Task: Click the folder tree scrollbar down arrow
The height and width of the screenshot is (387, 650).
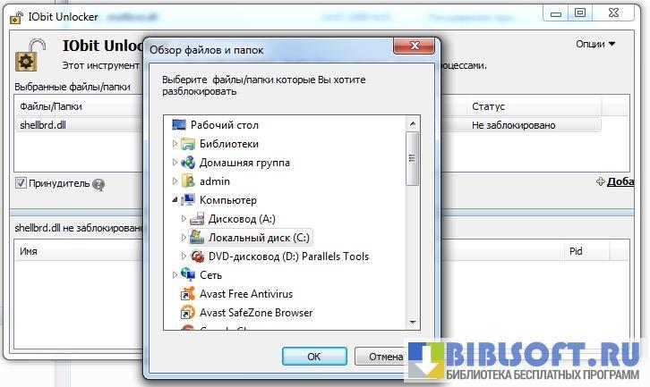Action: coord(413,323)
